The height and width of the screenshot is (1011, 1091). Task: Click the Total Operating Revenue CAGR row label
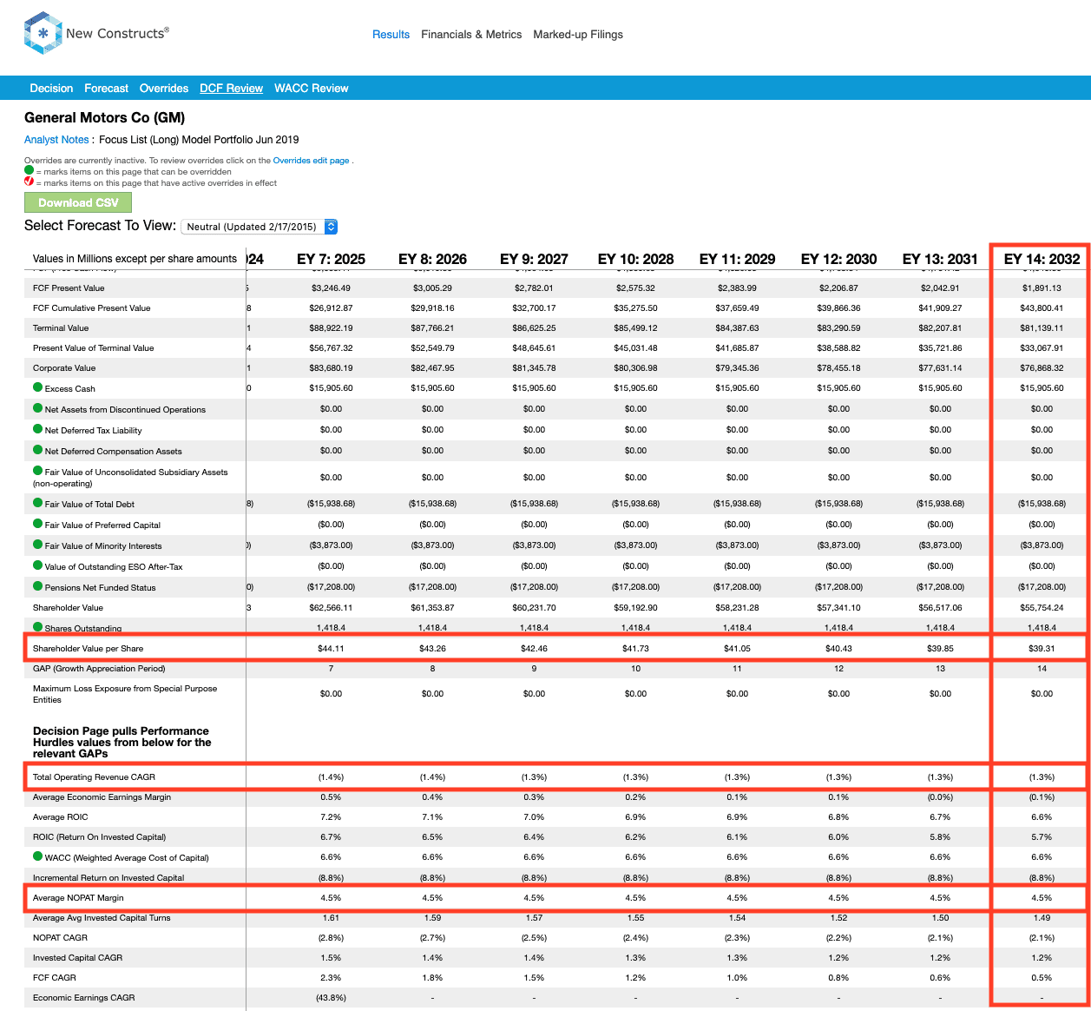coord(94,776)
